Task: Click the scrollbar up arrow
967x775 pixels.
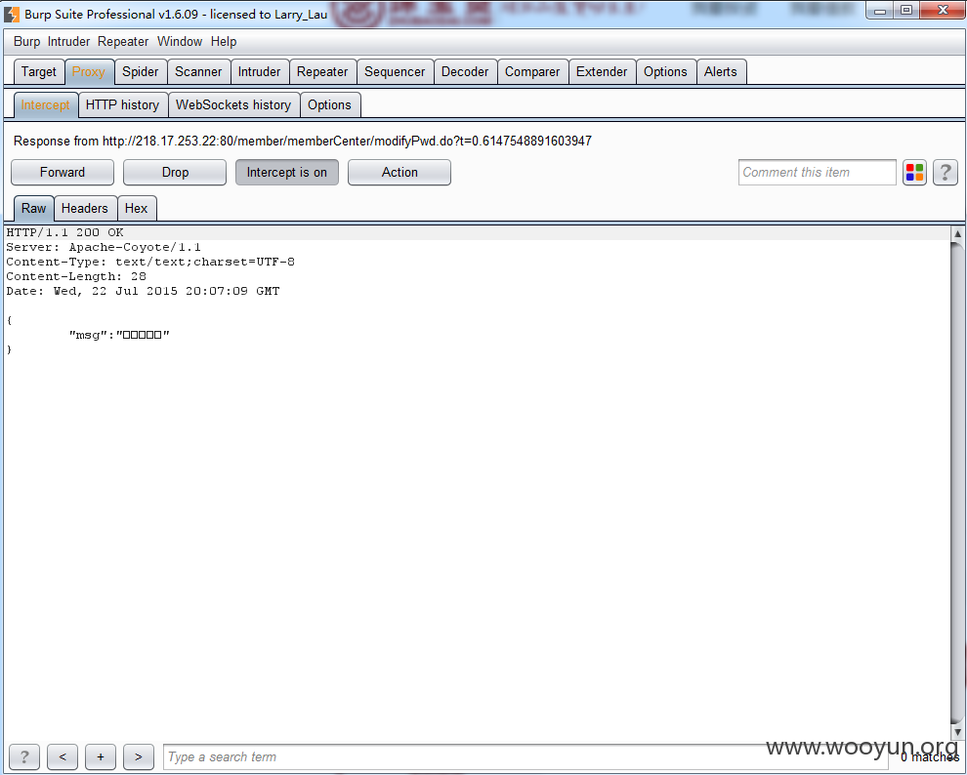Action: (x=957, y=233)
